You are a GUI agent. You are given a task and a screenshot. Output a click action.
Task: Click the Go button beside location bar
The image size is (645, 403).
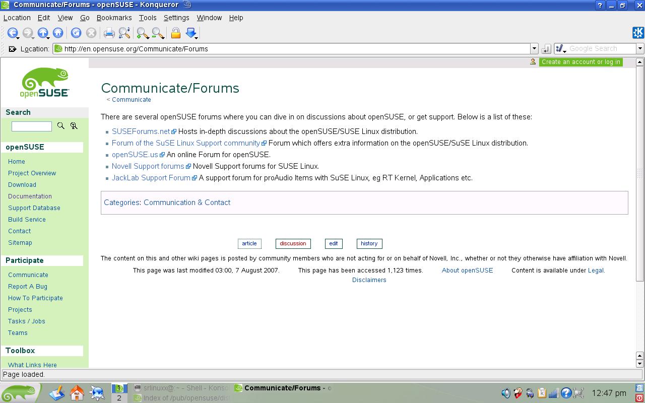(x=546, y=49)
